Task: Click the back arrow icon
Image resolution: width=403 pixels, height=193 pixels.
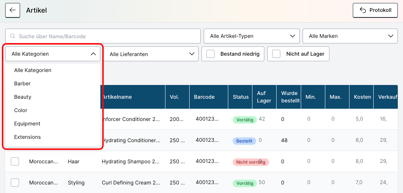Action: click(12, 10)
